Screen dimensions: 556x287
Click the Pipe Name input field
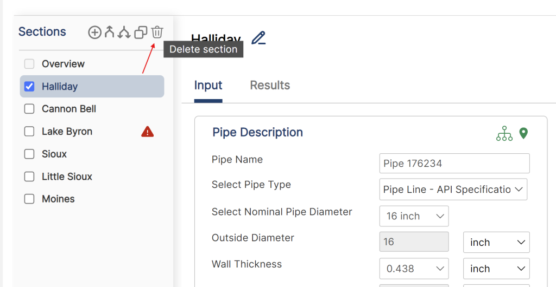click(454, 164)
